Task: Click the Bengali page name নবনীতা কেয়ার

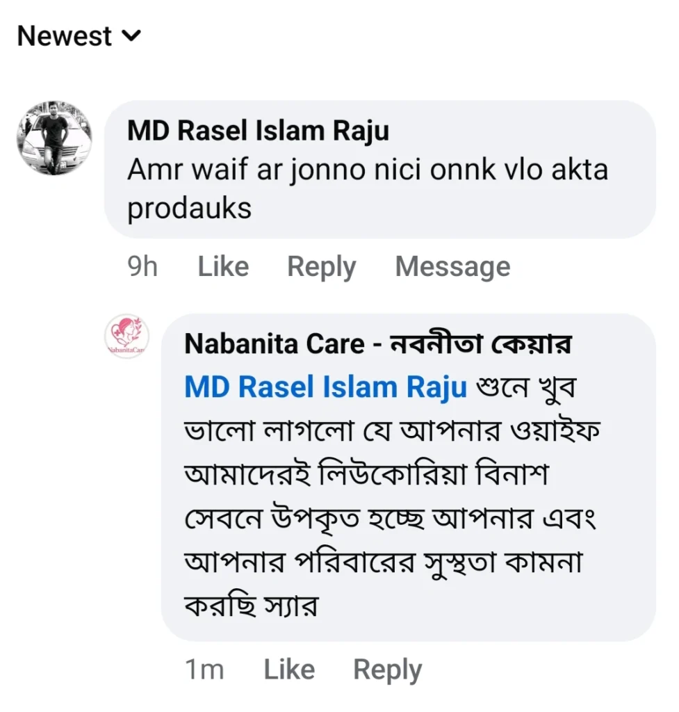Action: coord(479,343)
